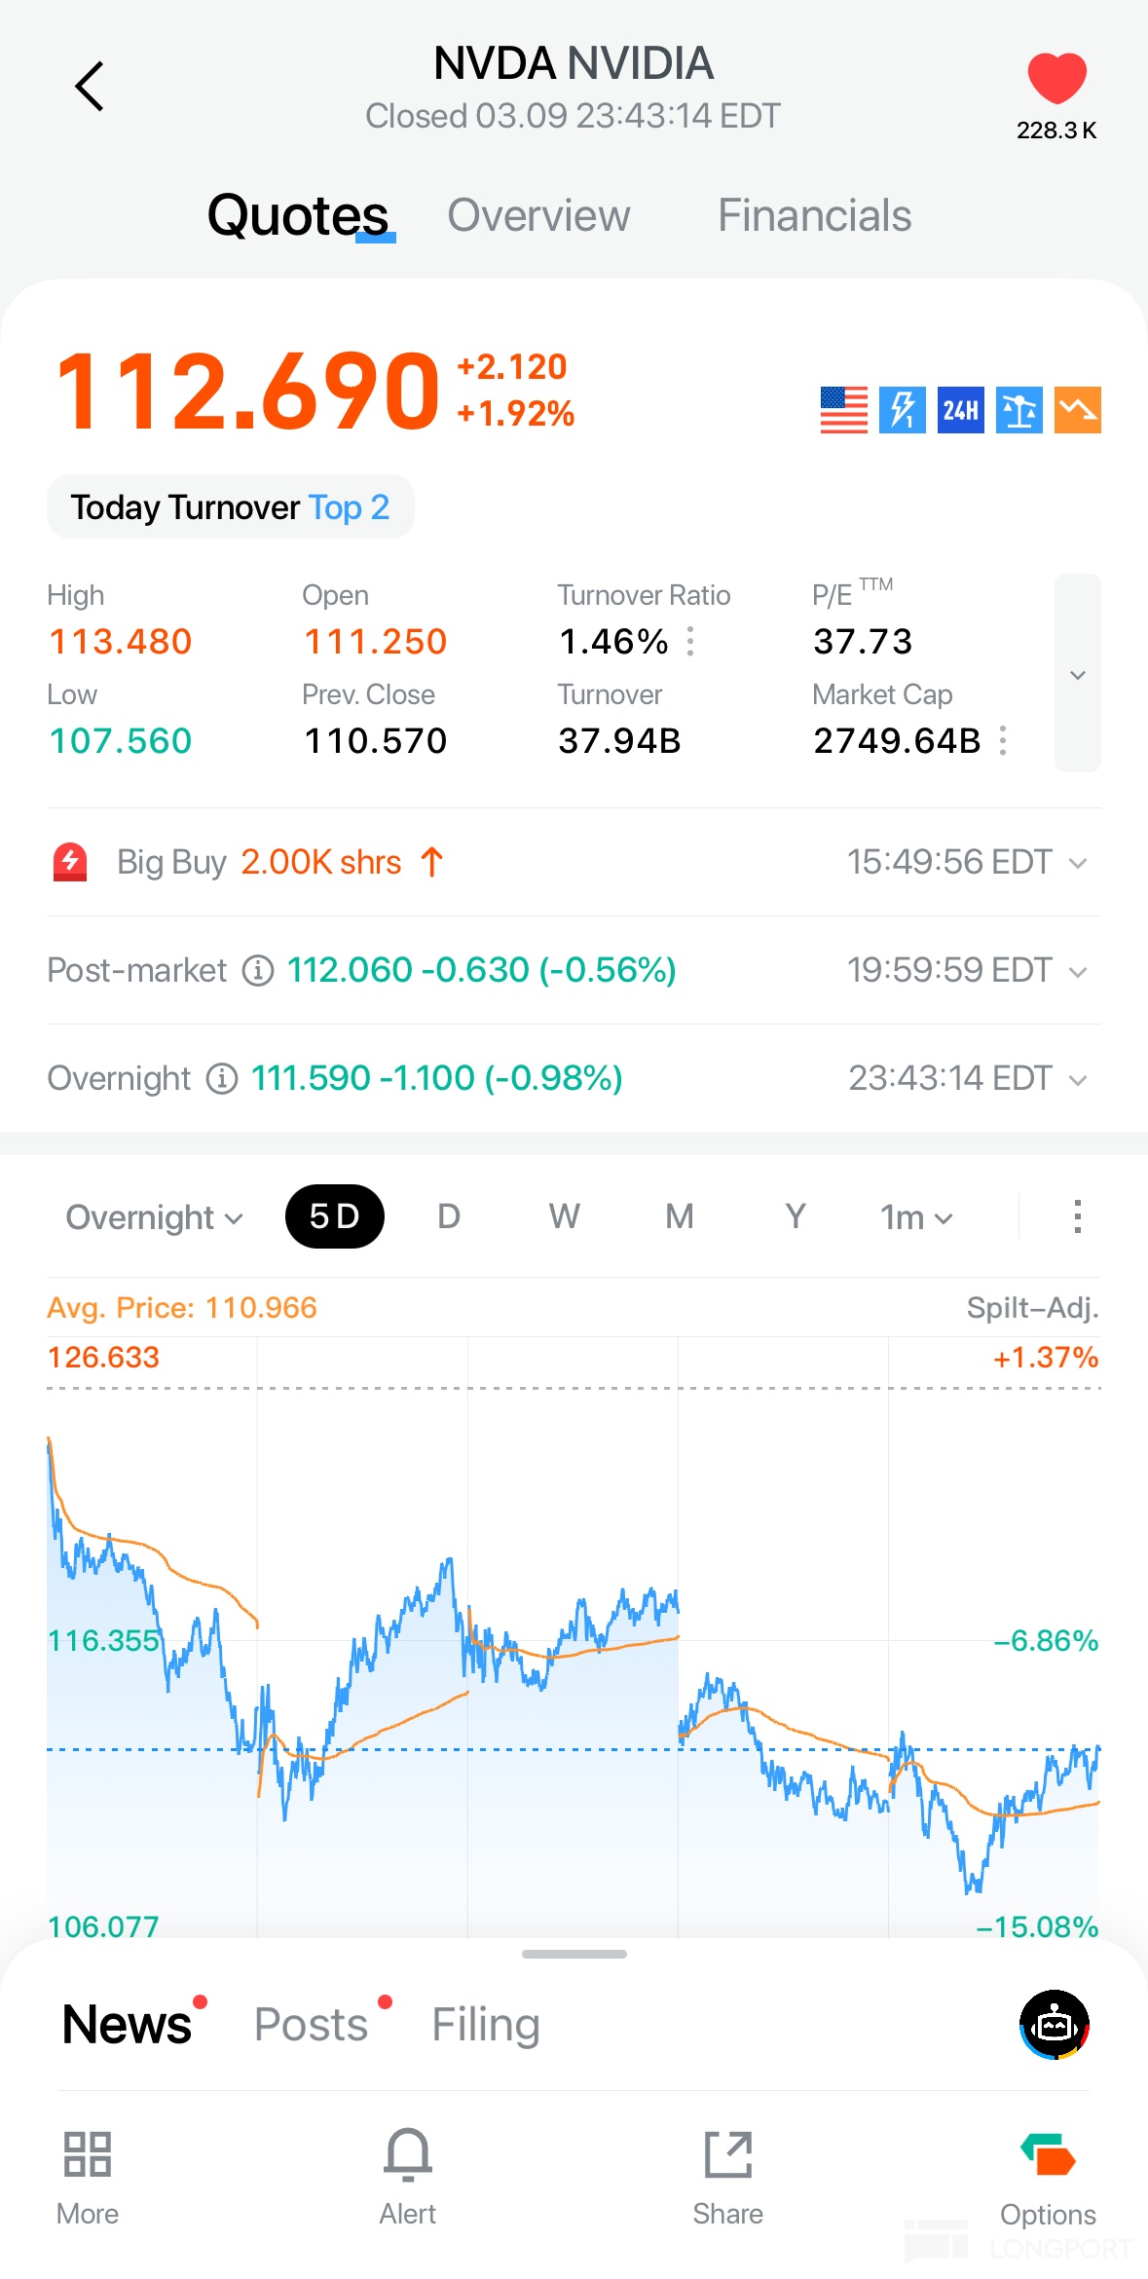The height and width of the screenshot is (2279, 1148).
Task: Open the Posts tab
Action: pos(312,2024)
